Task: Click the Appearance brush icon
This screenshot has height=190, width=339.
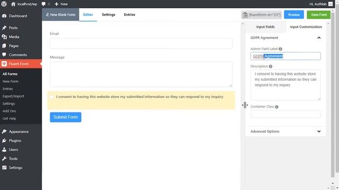Action: click(x=4, y=131)
